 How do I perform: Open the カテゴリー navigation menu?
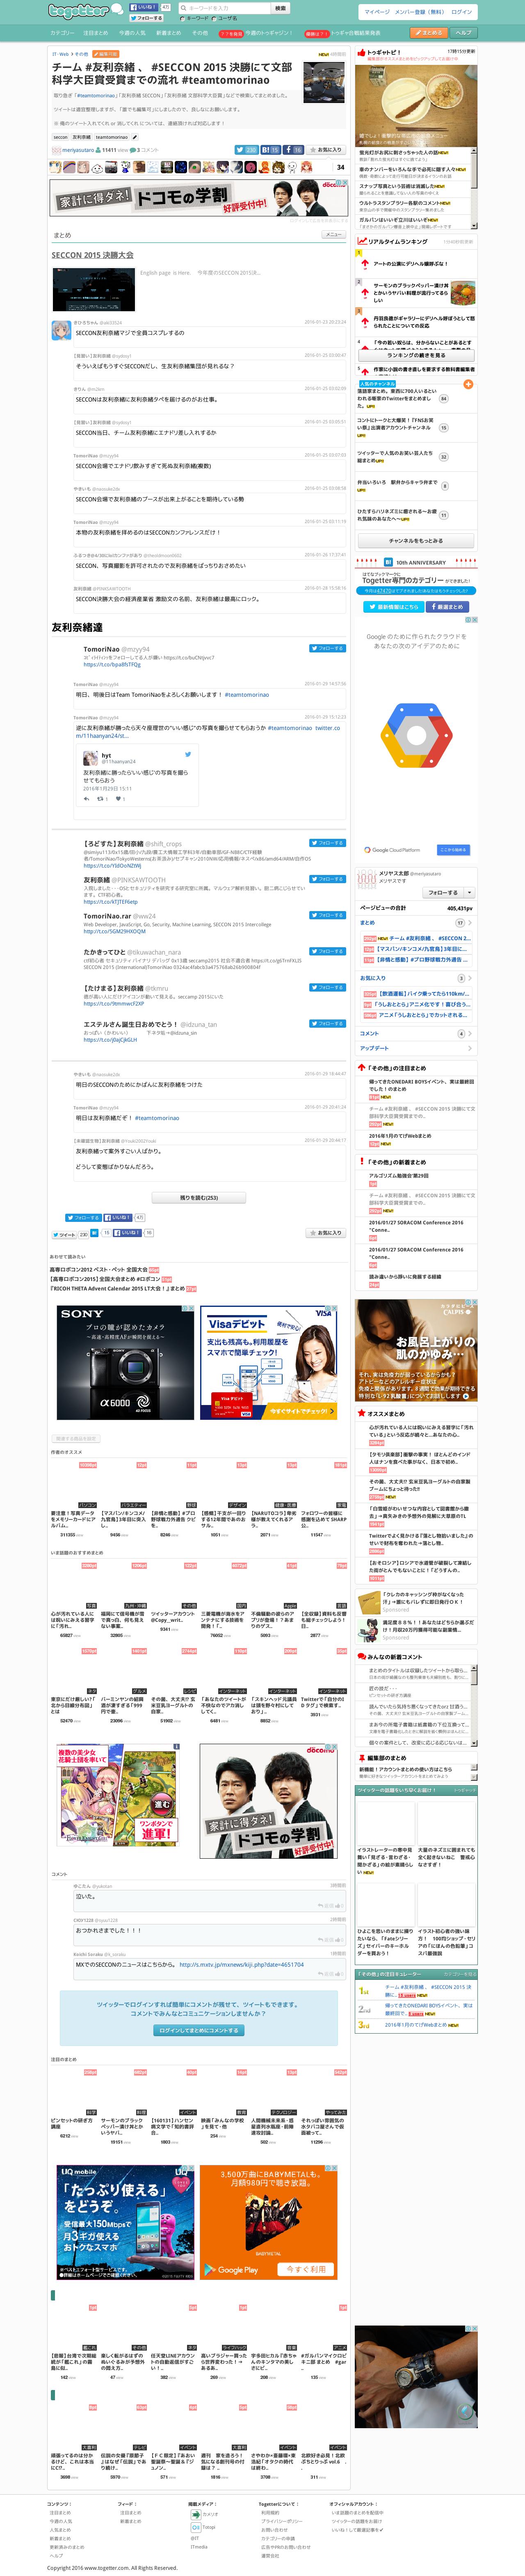(x=62, y=33)
